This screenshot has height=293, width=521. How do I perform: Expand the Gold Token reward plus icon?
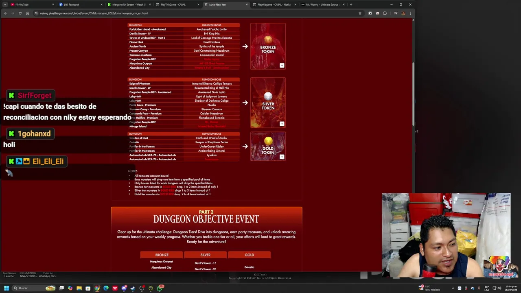pos(282,157)
